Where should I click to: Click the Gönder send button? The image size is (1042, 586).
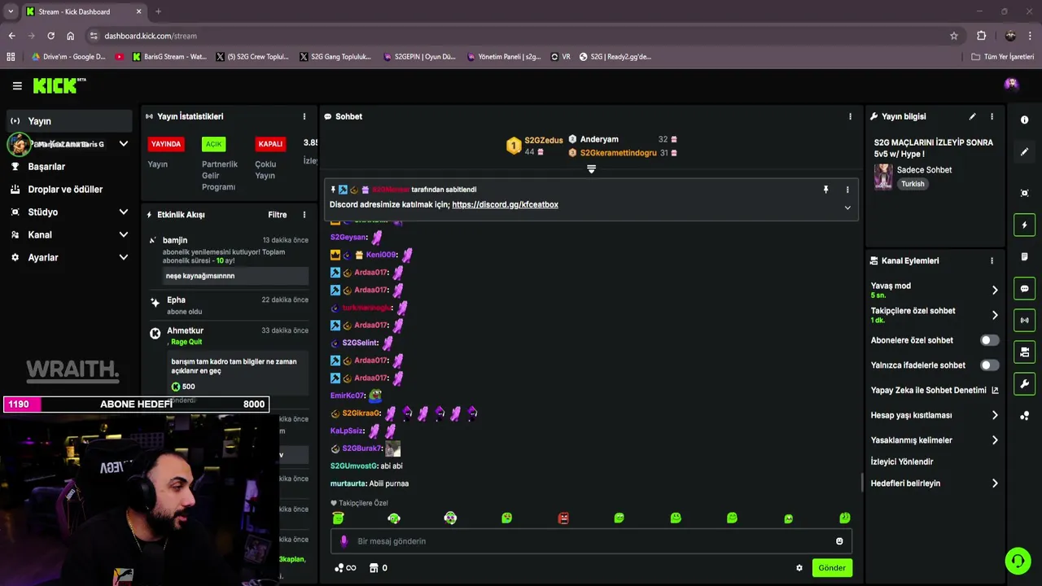(x=831, y=568)
